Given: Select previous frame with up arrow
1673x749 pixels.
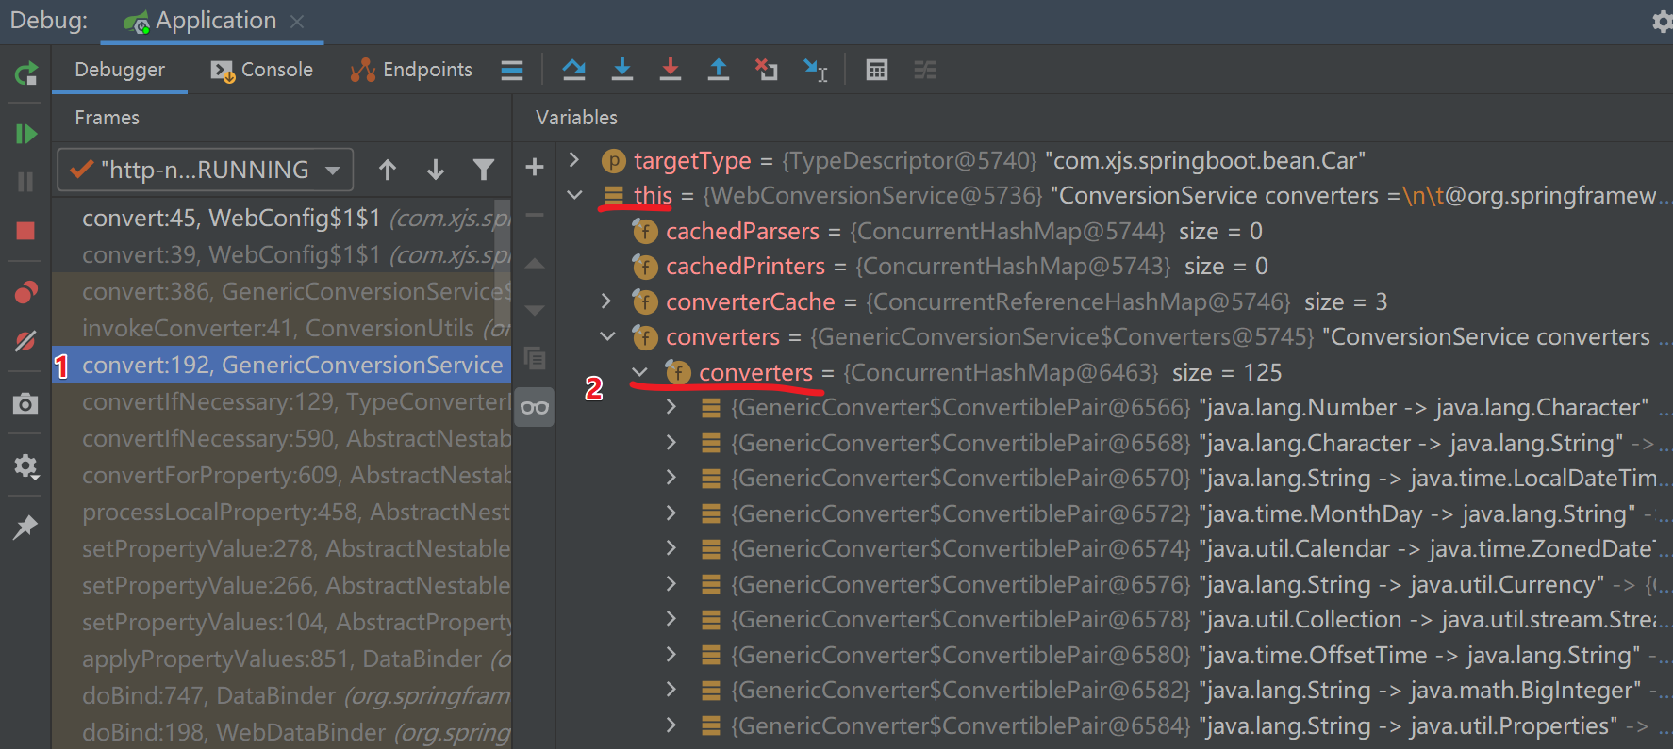Looking at the screenshot, I should pos(388,170).
